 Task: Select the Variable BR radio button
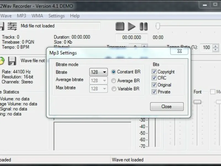click(114, 89)
